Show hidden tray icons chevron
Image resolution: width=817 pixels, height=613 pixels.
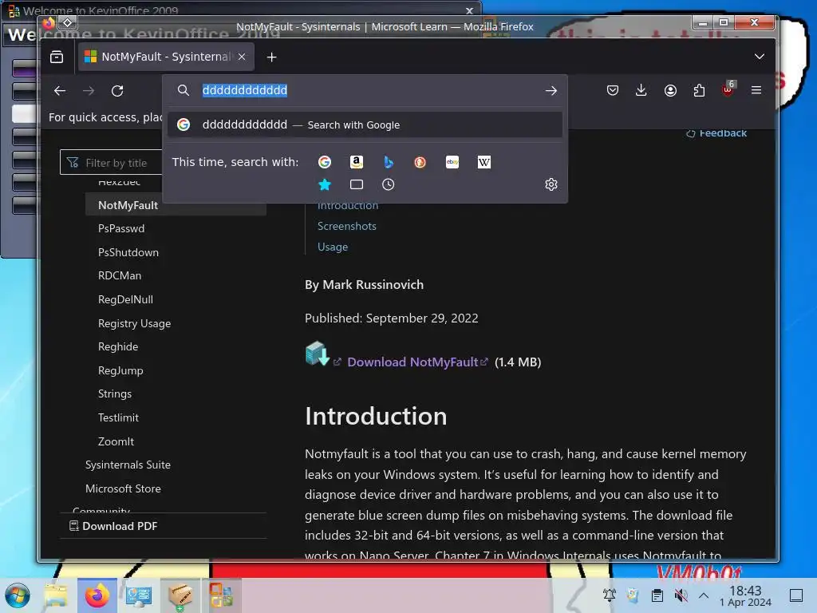click(704, 595)
